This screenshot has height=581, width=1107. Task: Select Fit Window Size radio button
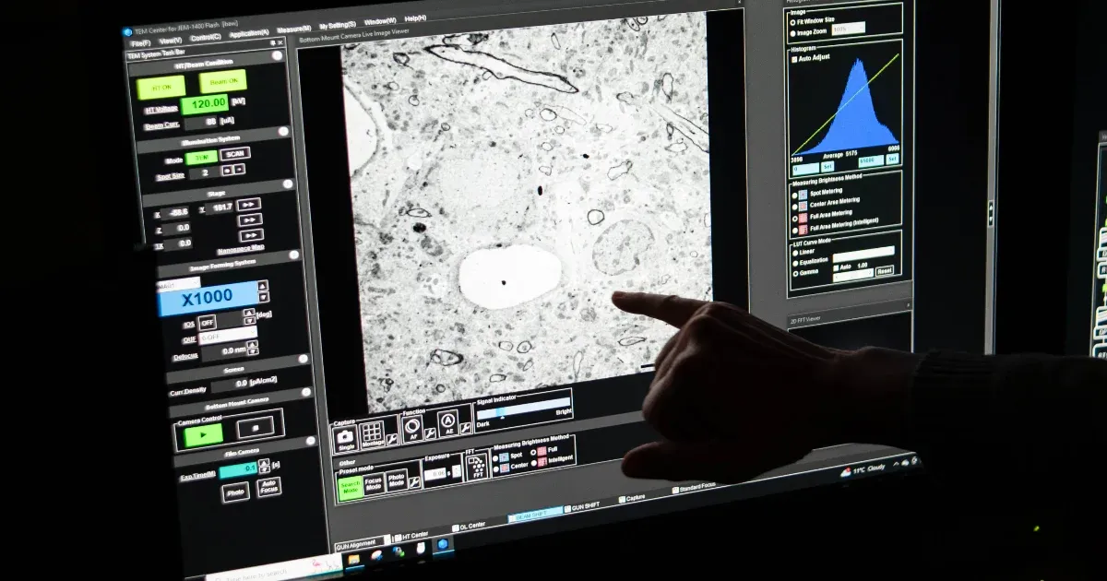point(792,21)
